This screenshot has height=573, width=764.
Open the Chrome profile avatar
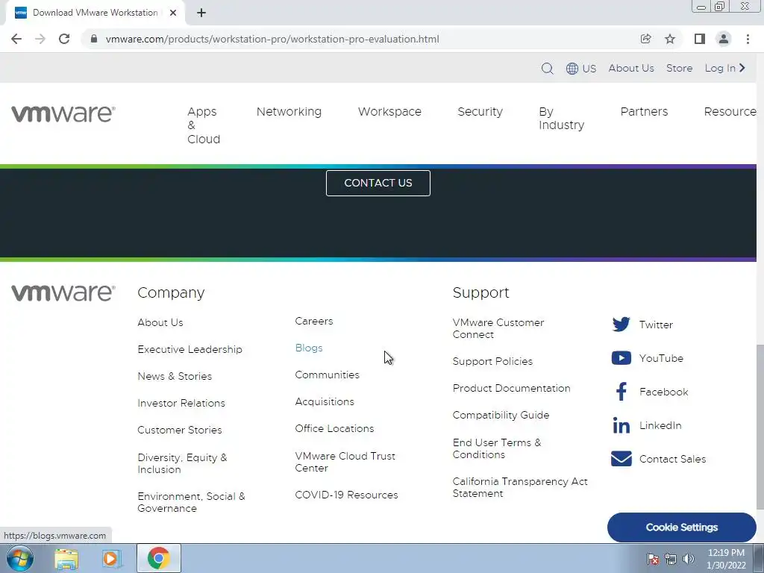724,39
